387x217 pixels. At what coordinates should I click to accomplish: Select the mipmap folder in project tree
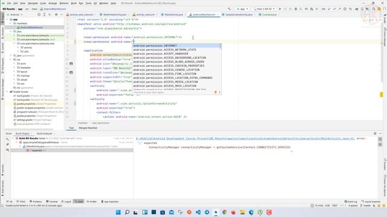tap(25, 76)
